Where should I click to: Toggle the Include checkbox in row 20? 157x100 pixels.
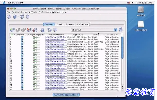[x=22, y=83]
